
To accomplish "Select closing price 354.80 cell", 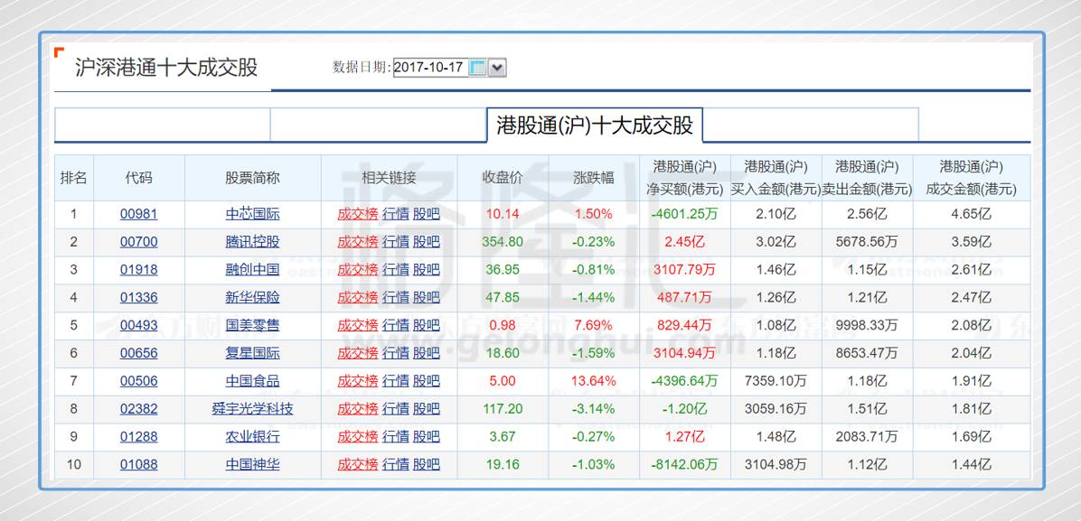I will pos(503,242).
